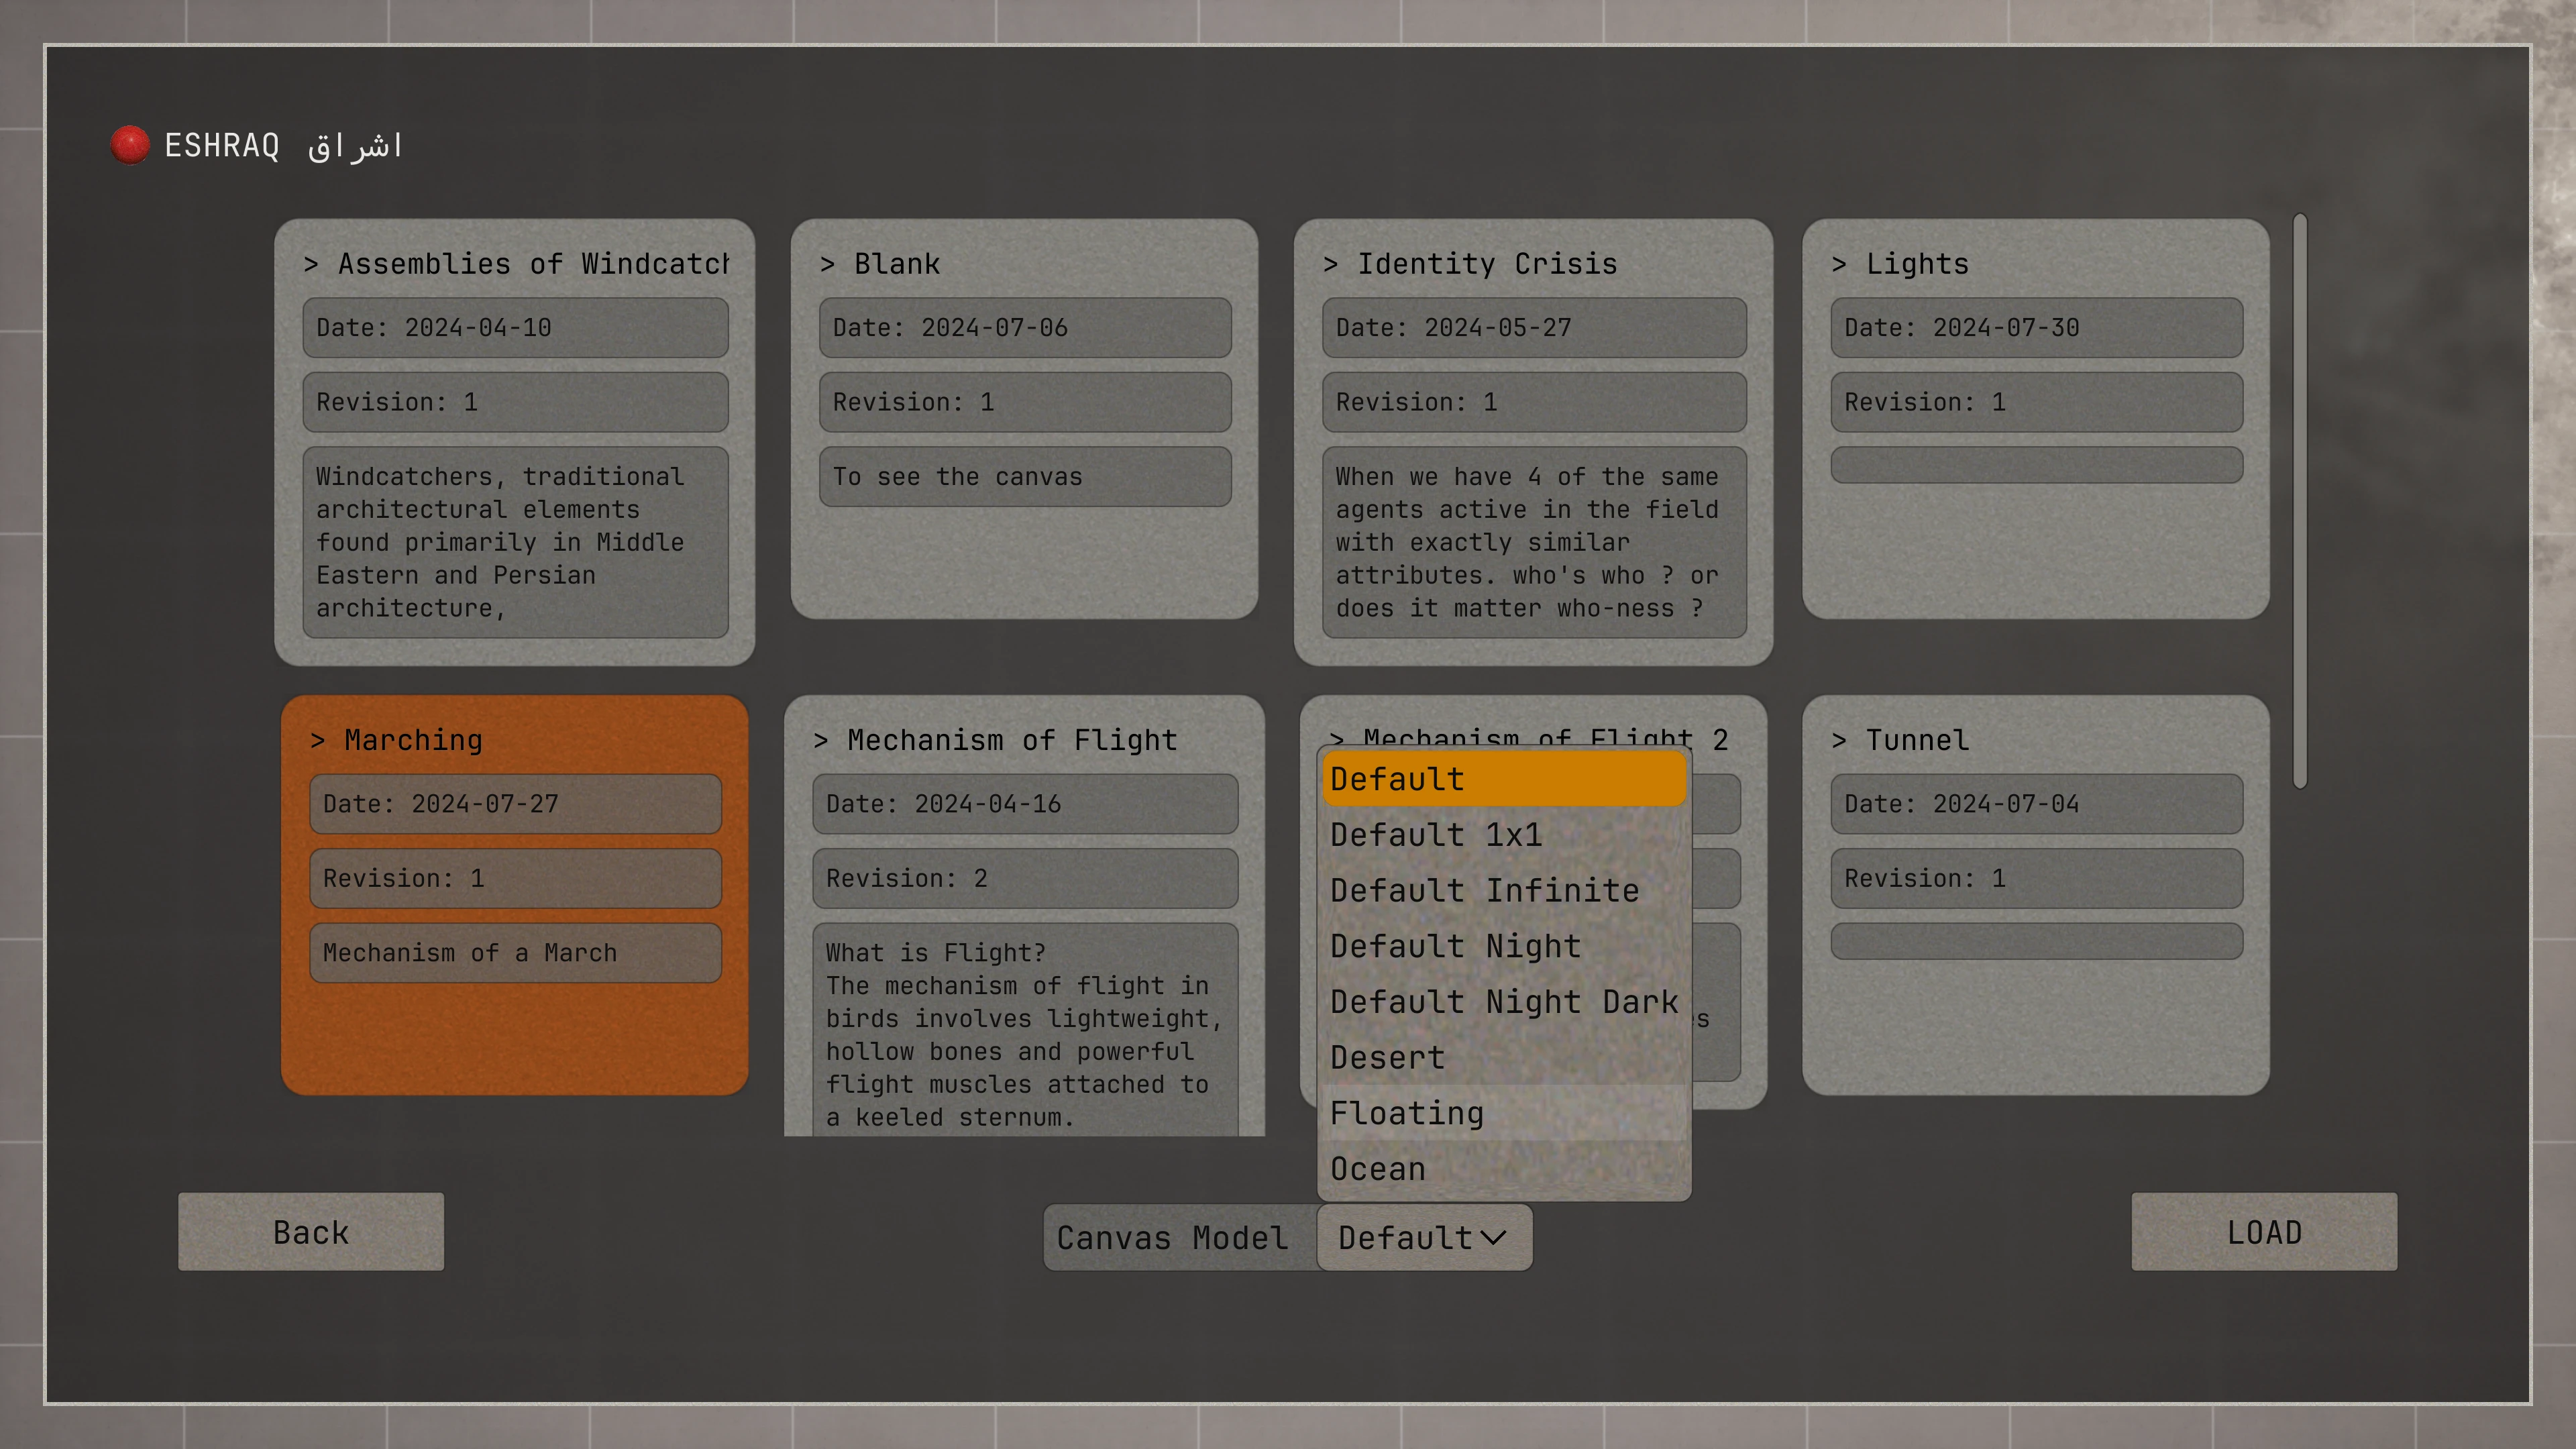Pick Default Infinite in the dropdown list

[1484, 890]
